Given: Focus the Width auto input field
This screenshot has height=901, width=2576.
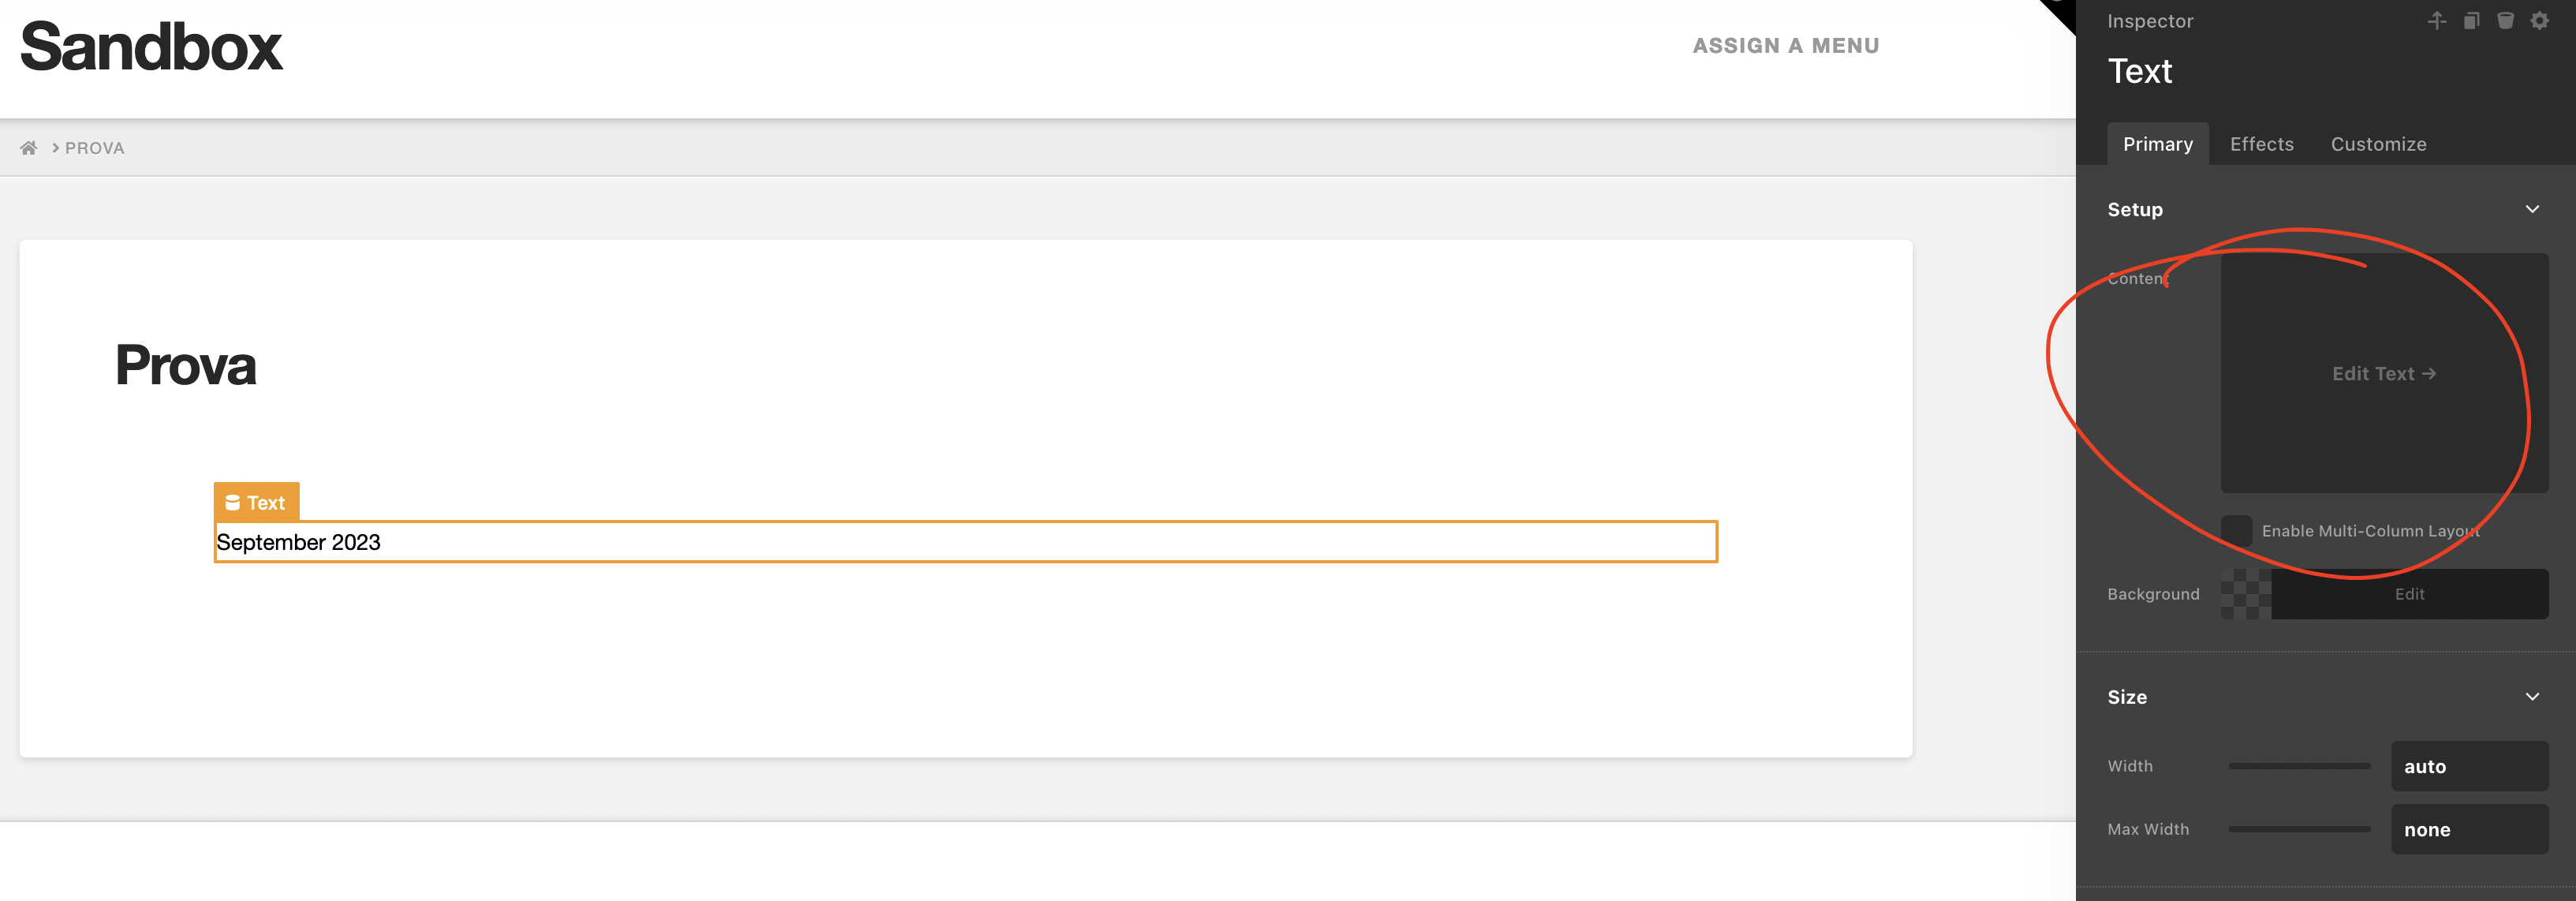Looking at the screenshot, I should [x=2469, y=766].
